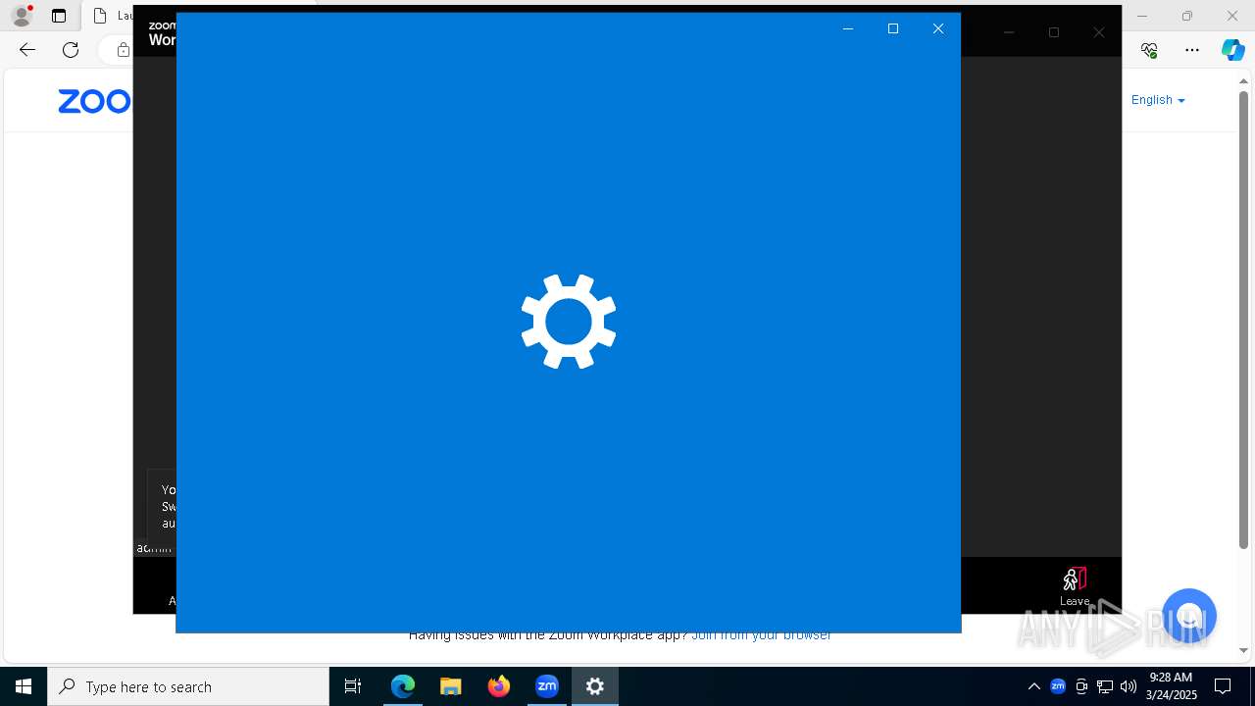Open the volume control tray icon

(x=1129, y=686)
